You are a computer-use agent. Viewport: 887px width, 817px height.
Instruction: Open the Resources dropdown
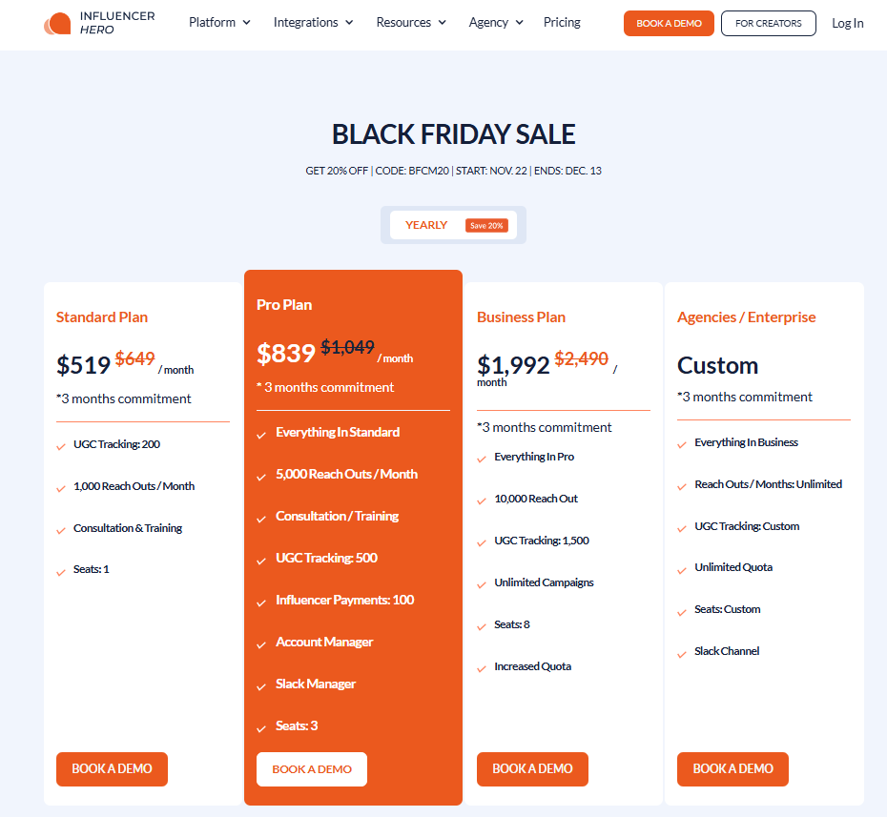coord(411,21)
